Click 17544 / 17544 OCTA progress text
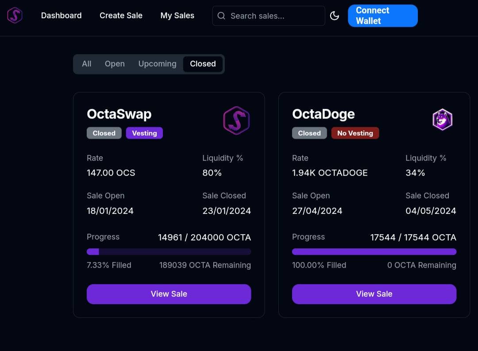 click(413, 237)
